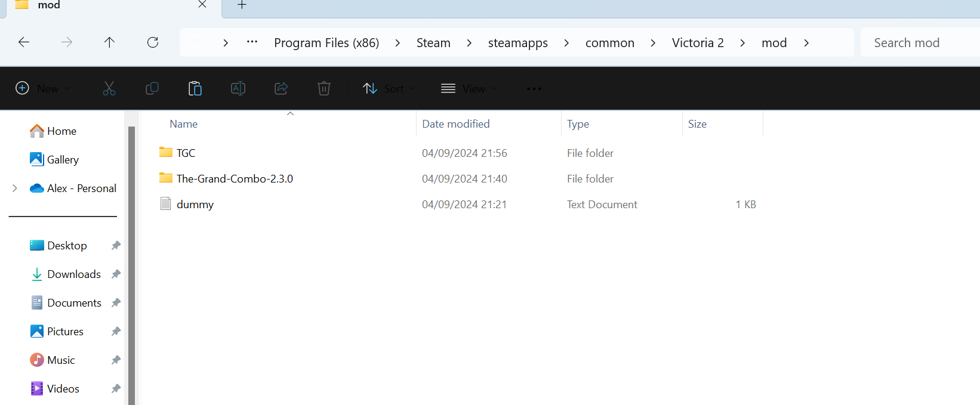
Task: Select The-Grand-Combo-2.3.0 folder name
Action: [x=235, y=178]
